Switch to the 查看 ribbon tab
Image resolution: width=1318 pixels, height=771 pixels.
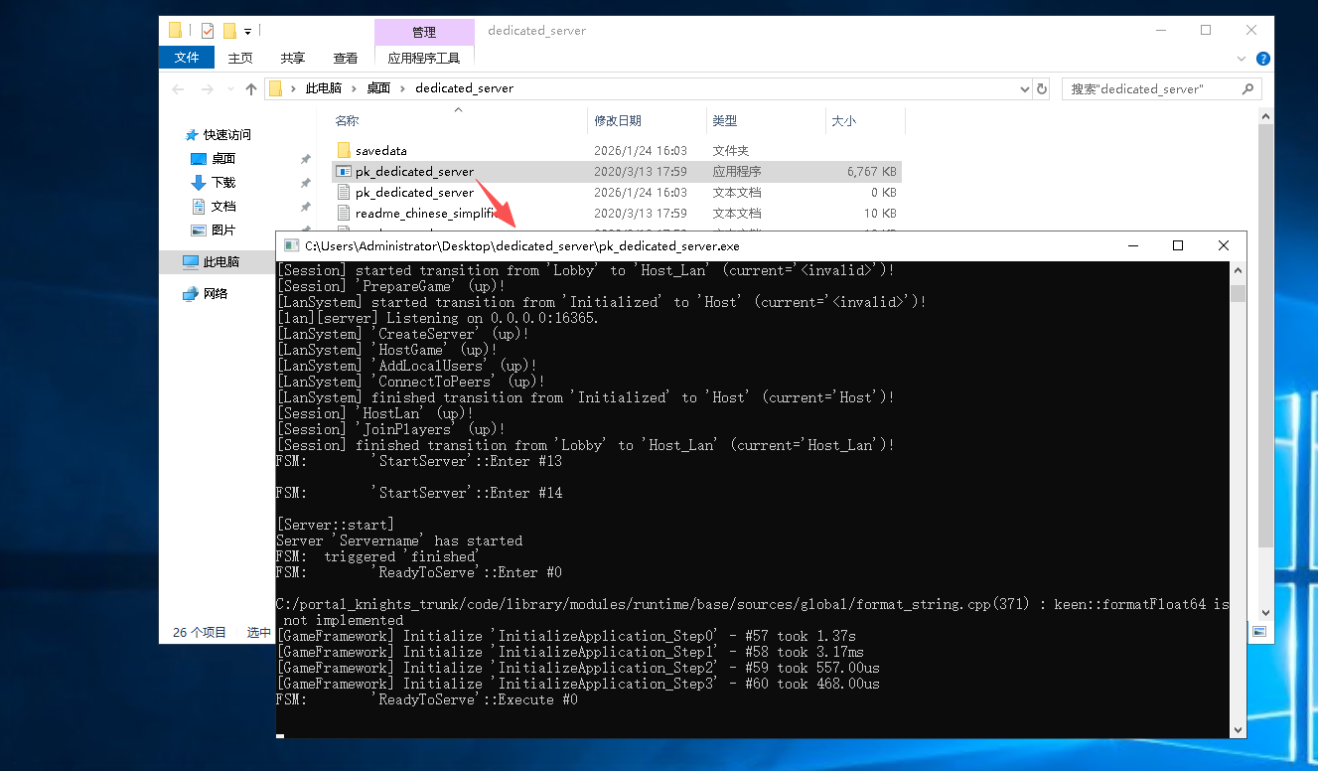pos(346,59)
